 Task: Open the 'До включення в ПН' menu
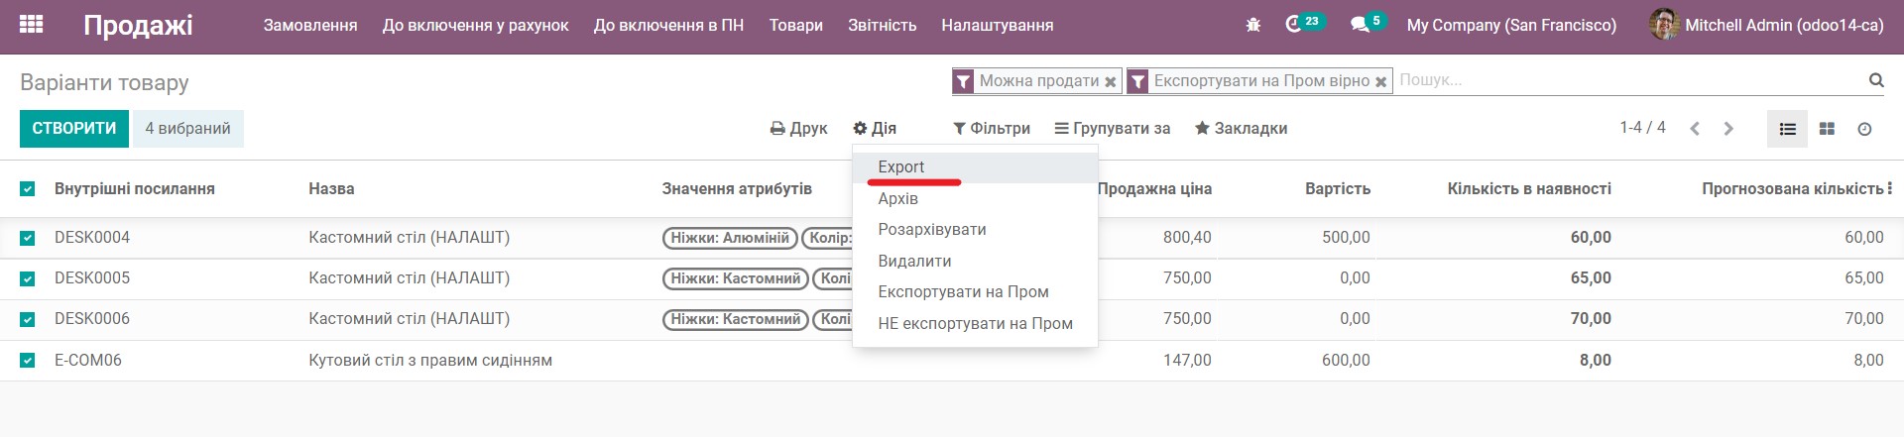point(668,26)
